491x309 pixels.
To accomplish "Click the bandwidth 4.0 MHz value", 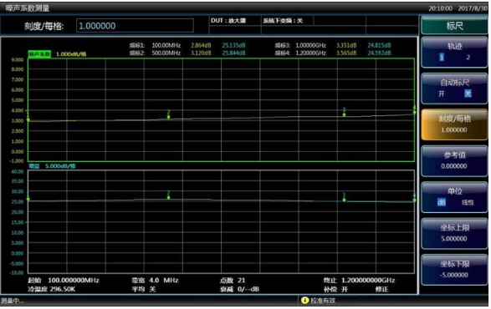I will (164, 281).
